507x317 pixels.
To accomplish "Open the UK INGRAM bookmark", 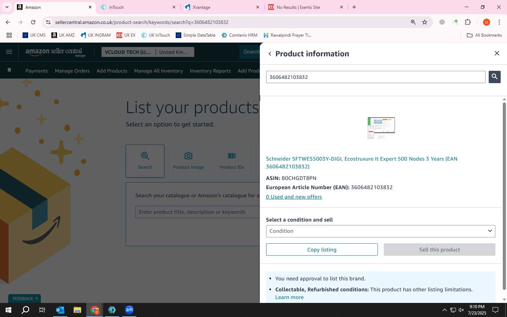I will click(96, 35).
